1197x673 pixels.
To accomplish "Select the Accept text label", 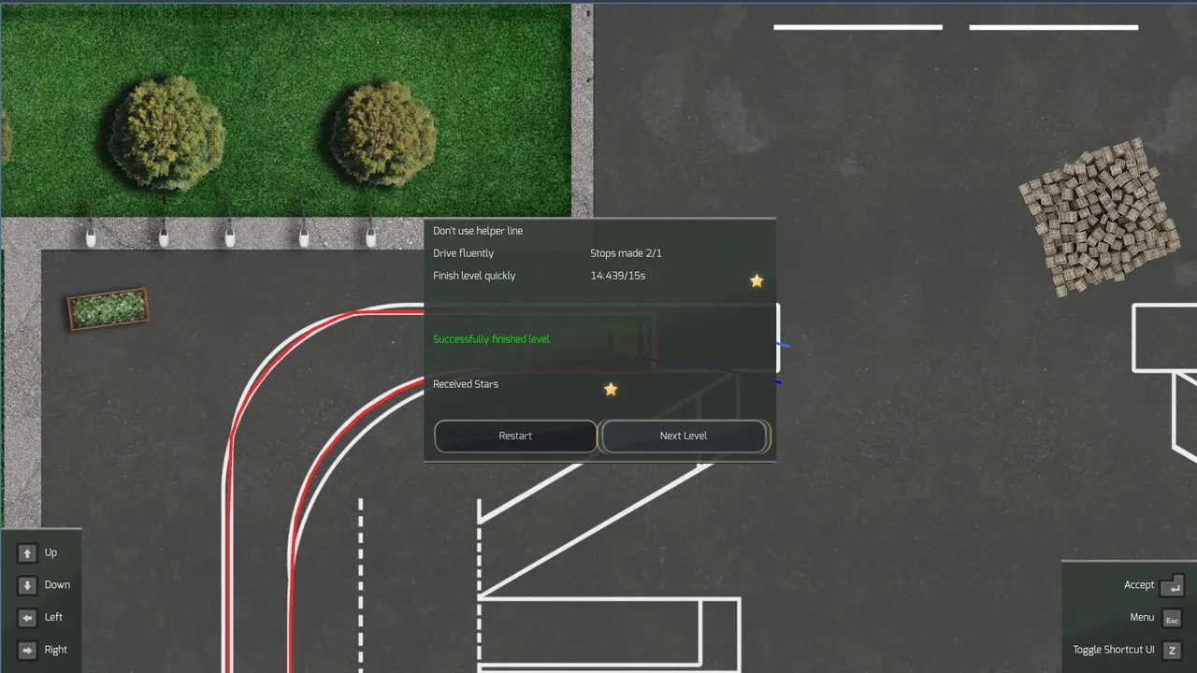I will 1138,585.
